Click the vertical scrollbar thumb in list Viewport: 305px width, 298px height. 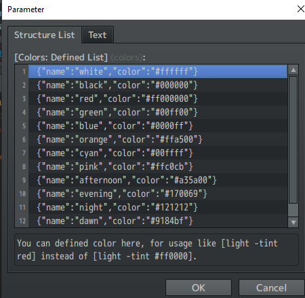tap(293, 140)
